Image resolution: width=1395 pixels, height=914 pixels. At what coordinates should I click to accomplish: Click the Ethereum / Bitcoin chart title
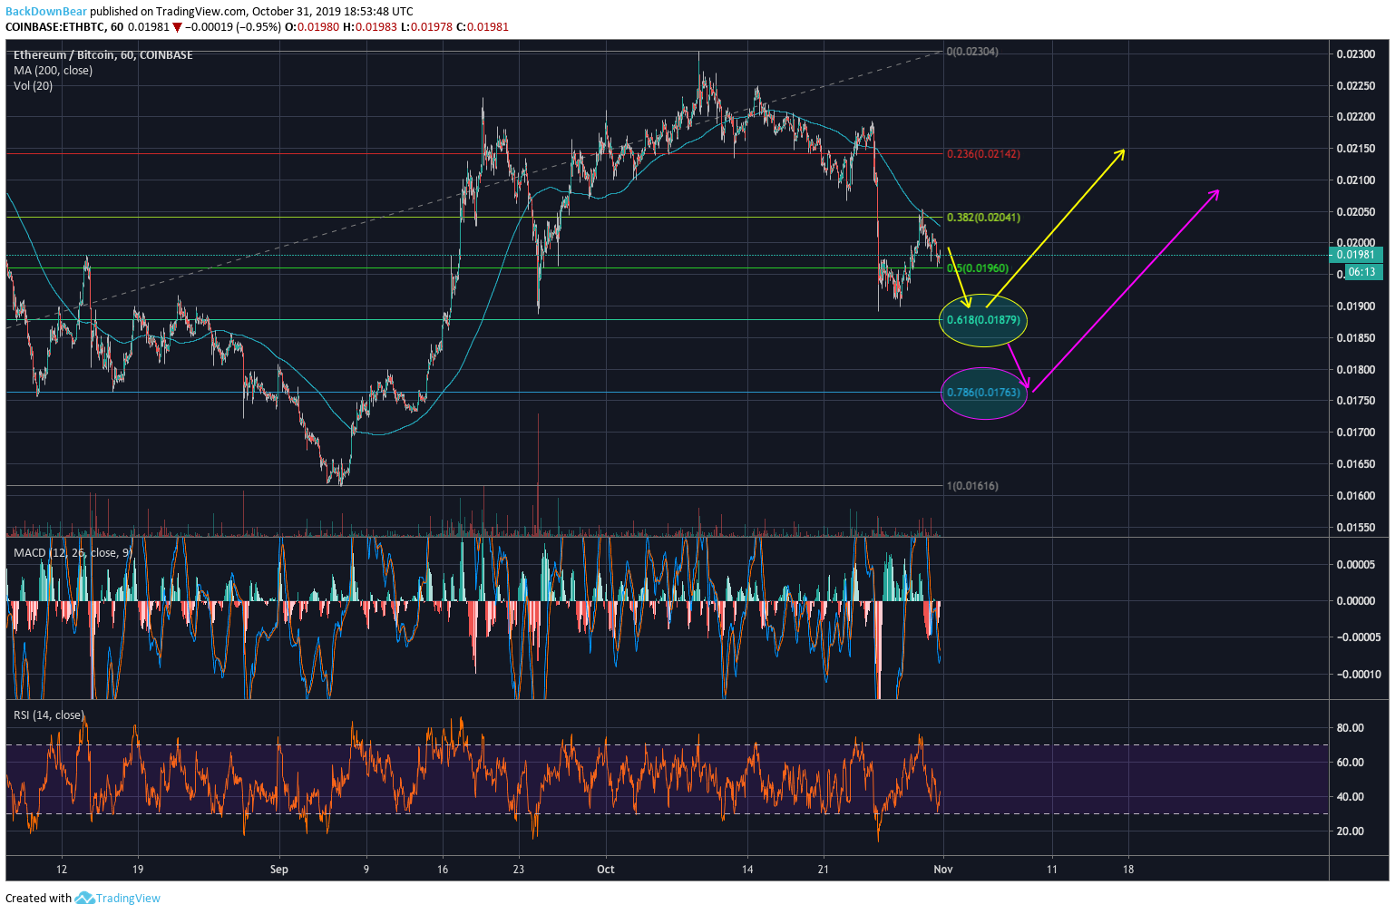[x=102, y=55]
